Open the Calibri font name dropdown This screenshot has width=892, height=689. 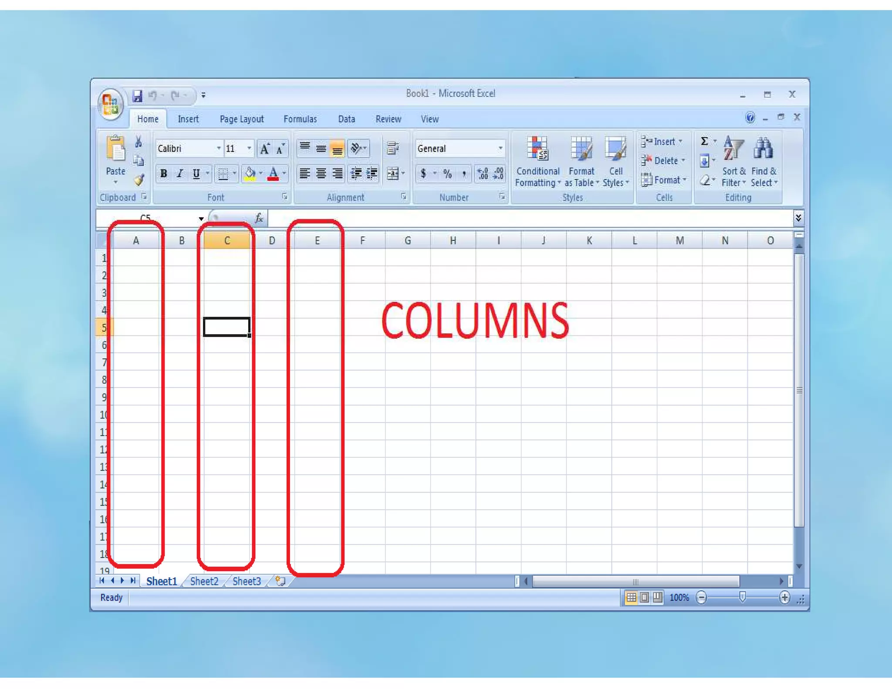tap(219, 149)
